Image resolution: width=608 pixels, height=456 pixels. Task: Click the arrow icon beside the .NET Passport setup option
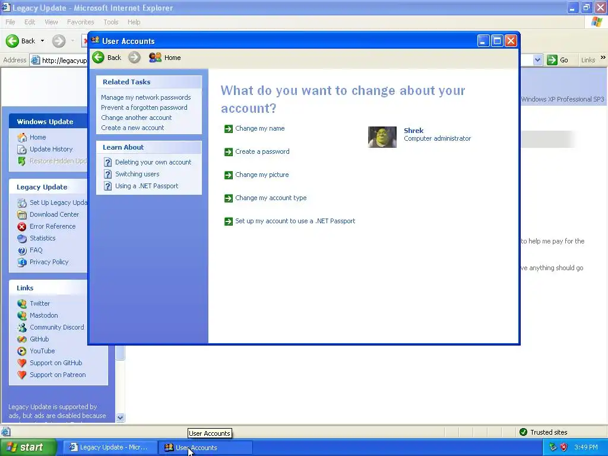point(229,221)
